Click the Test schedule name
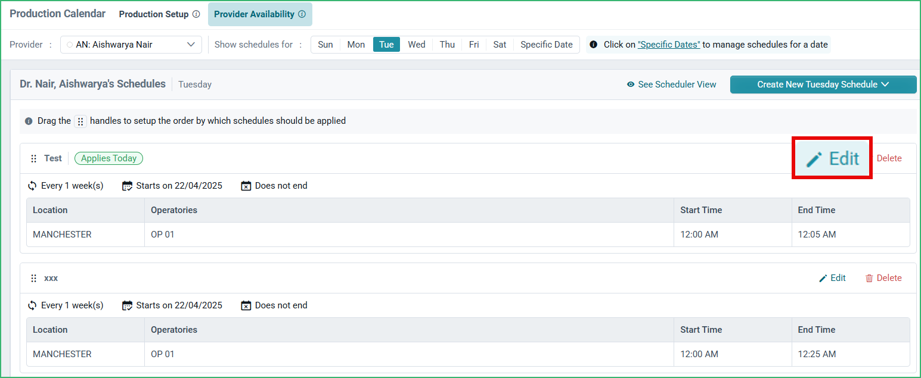This screenshot has width=921, height=378. click(x=53, y=158)
